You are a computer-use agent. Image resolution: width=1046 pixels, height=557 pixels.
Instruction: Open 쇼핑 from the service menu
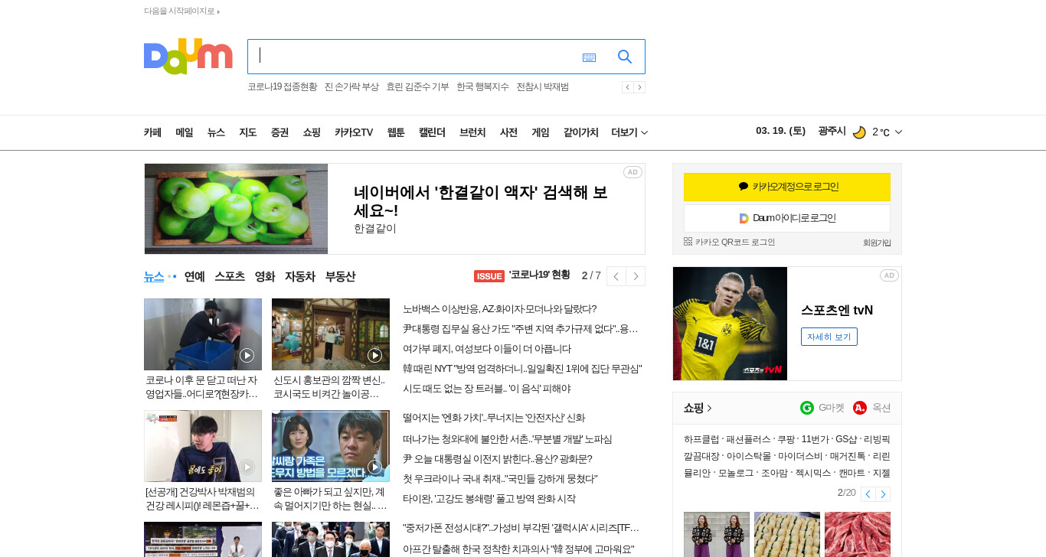coord(312,132)
